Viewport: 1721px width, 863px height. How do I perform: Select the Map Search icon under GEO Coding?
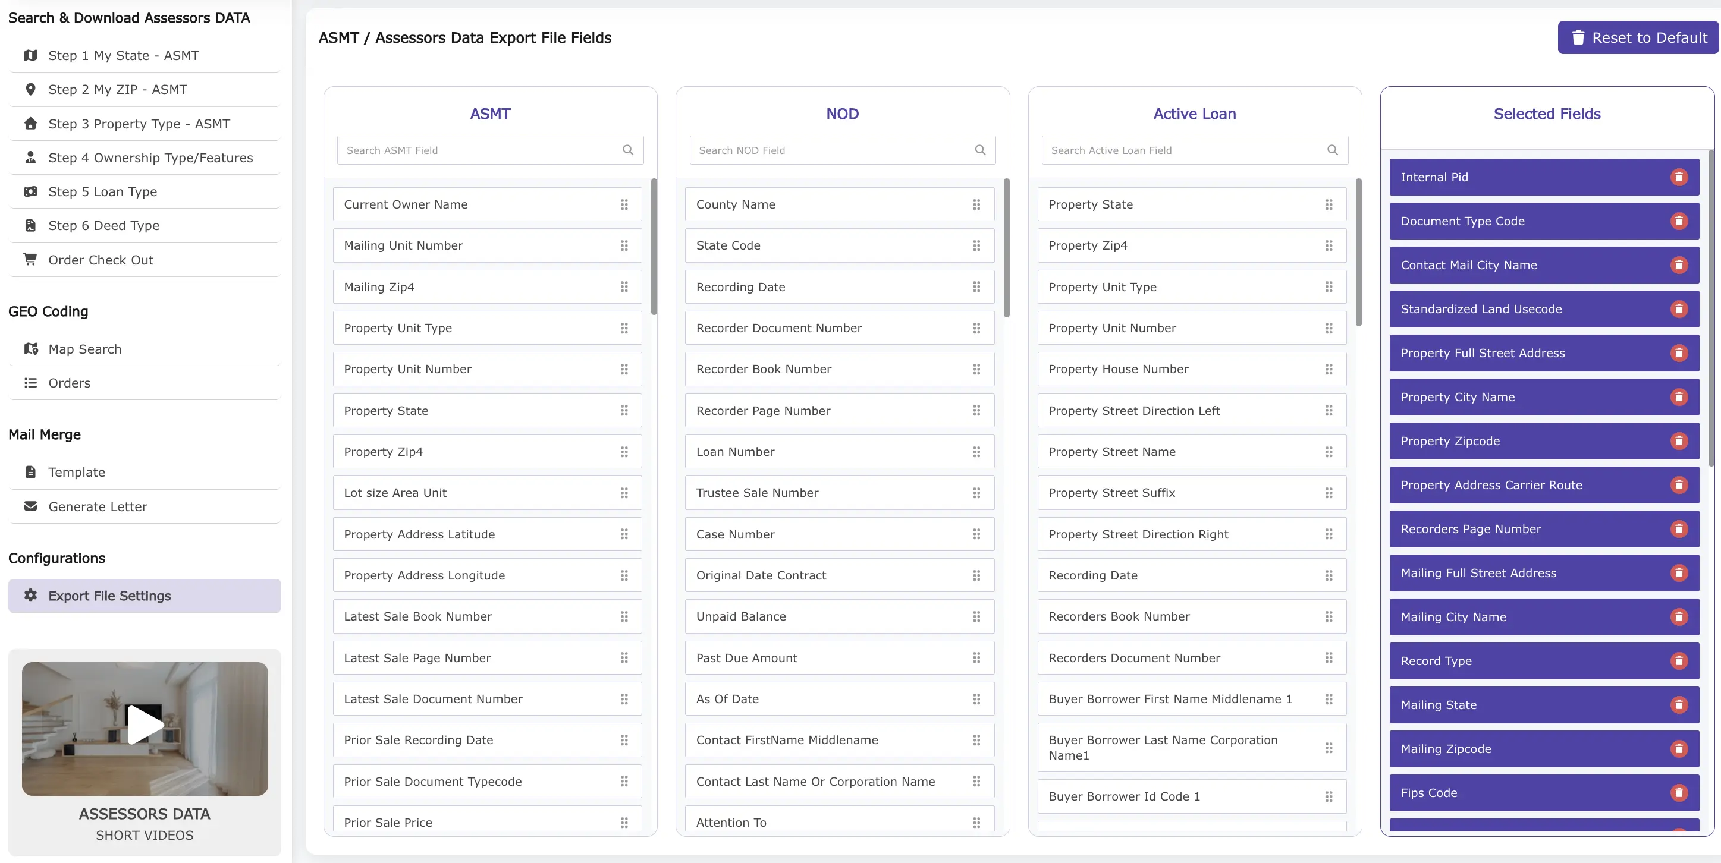30,348
